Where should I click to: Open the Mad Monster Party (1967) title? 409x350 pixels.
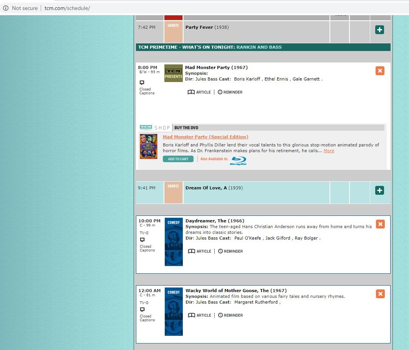tap(216, 67)
